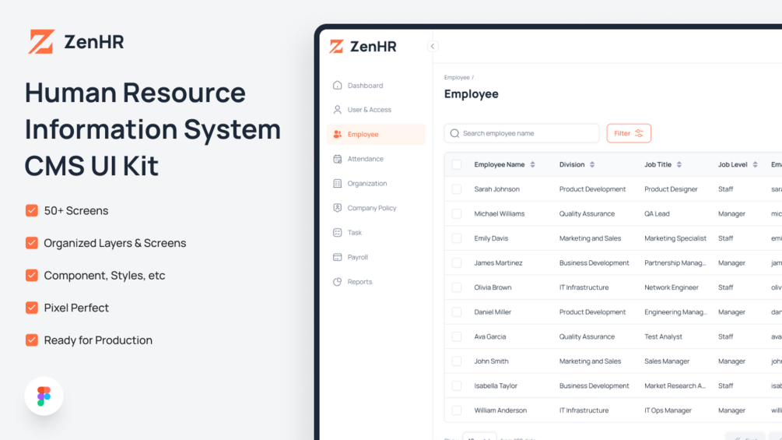Check the box for Isabella Taylor
782x440 pixels.
click(x=456, y=385)
